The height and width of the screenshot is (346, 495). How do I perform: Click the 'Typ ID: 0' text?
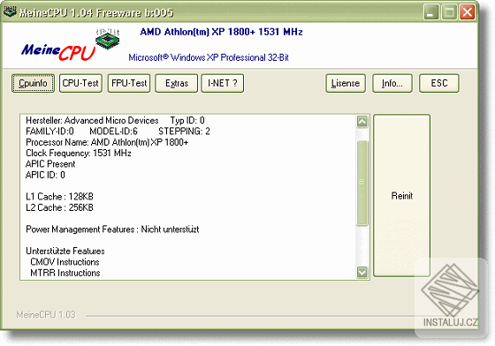pyautogui.click(x=187, y=120)
